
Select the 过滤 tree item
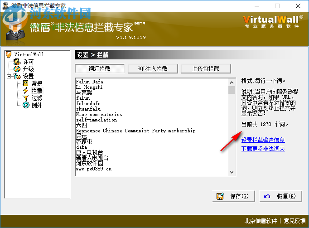37,98
